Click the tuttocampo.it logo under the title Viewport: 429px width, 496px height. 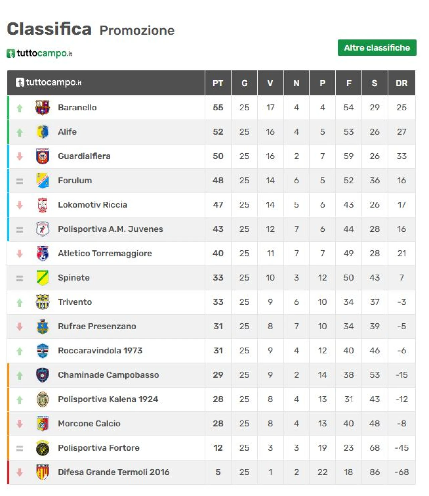tap(40, 53)
